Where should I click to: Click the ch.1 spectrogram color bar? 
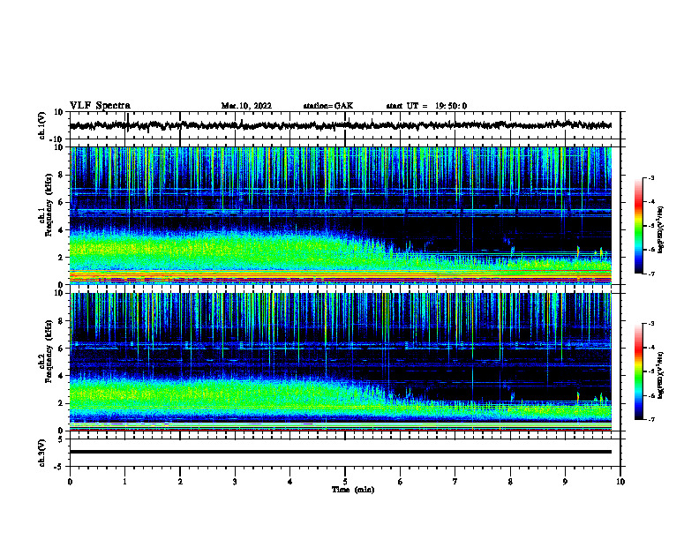[638, 226]
